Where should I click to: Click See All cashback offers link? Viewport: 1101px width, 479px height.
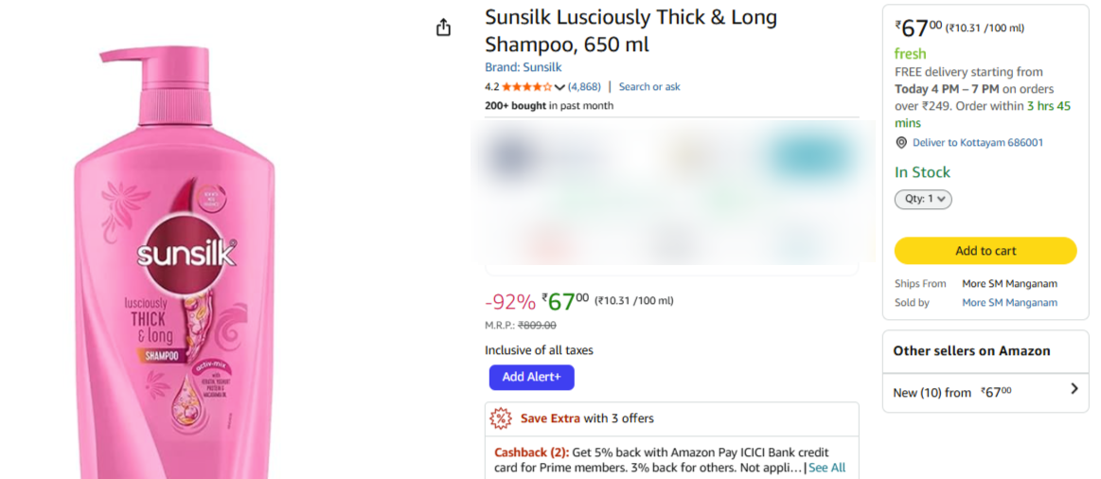pos(826,468)
